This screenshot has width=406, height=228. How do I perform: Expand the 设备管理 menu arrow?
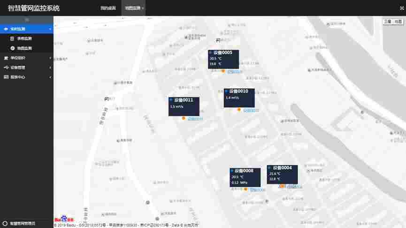pos(50,67)
